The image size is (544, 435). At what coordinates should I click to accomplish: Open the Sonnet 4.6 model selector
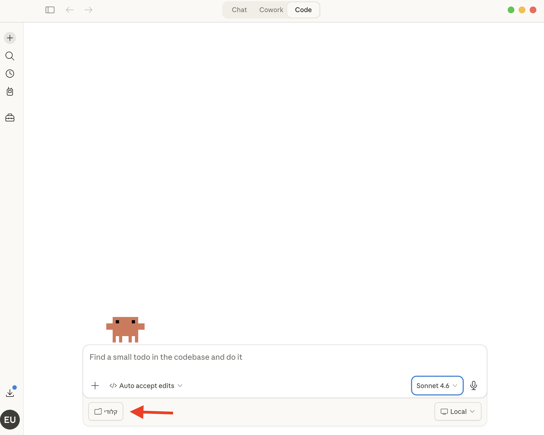(x=437, y=386)
